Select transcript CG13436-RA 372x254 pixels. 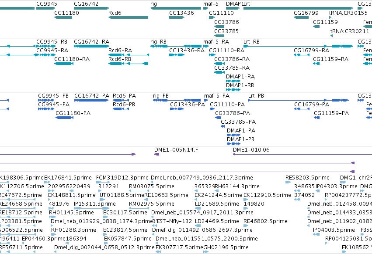click(x=187, y=51)
